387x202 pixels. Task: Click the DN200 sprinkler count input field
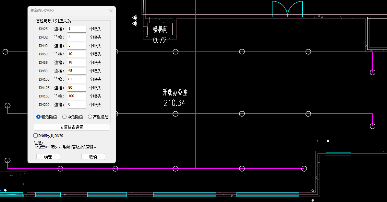77,105
